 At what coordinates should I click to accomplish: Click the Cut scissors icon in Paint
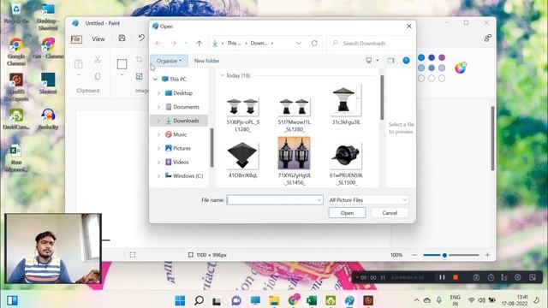pos(98,59)
